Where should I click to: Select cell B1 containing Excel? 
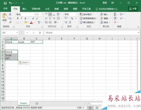(24, 42)
